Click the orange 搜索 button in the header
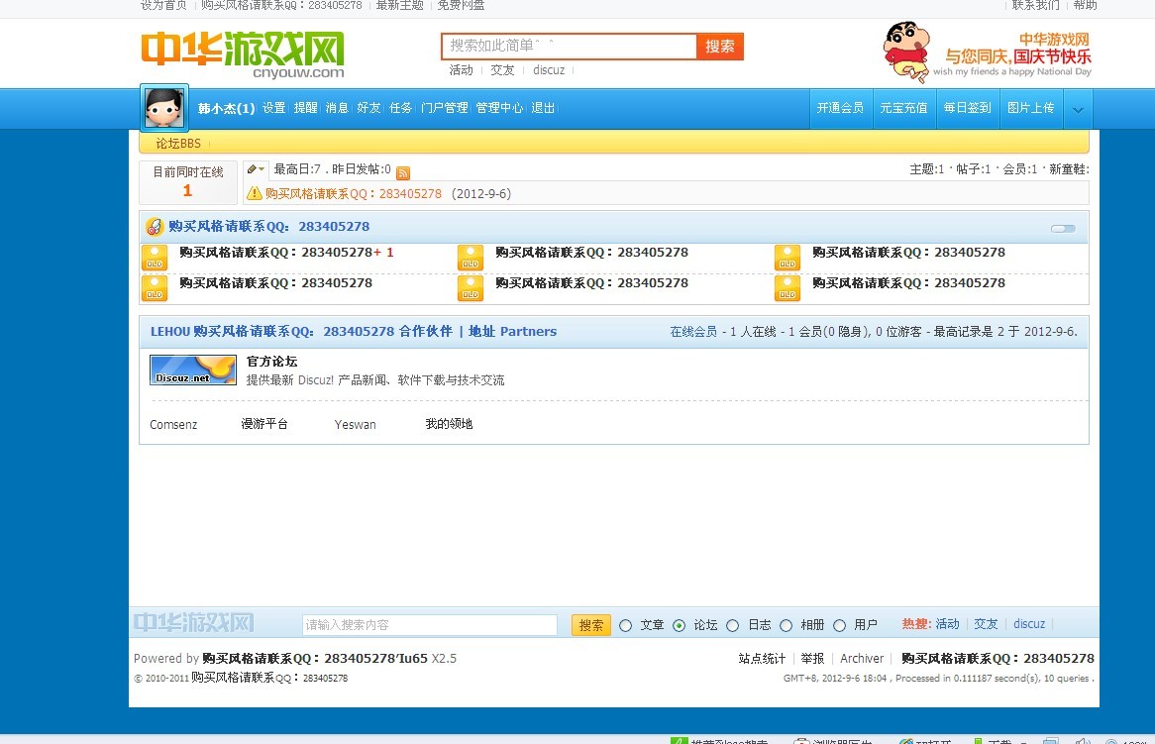The width and height of the screenshot is (1155, 744). [x=720, y=47]
